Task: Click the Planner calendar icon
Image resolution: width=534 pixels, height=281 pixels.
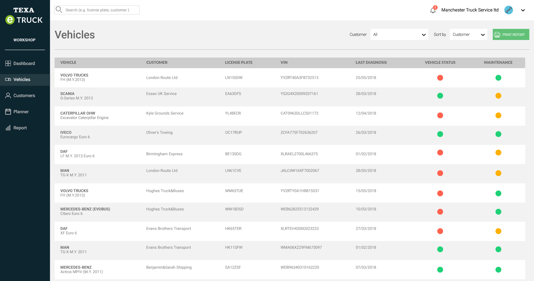Action: click(8, 112)
